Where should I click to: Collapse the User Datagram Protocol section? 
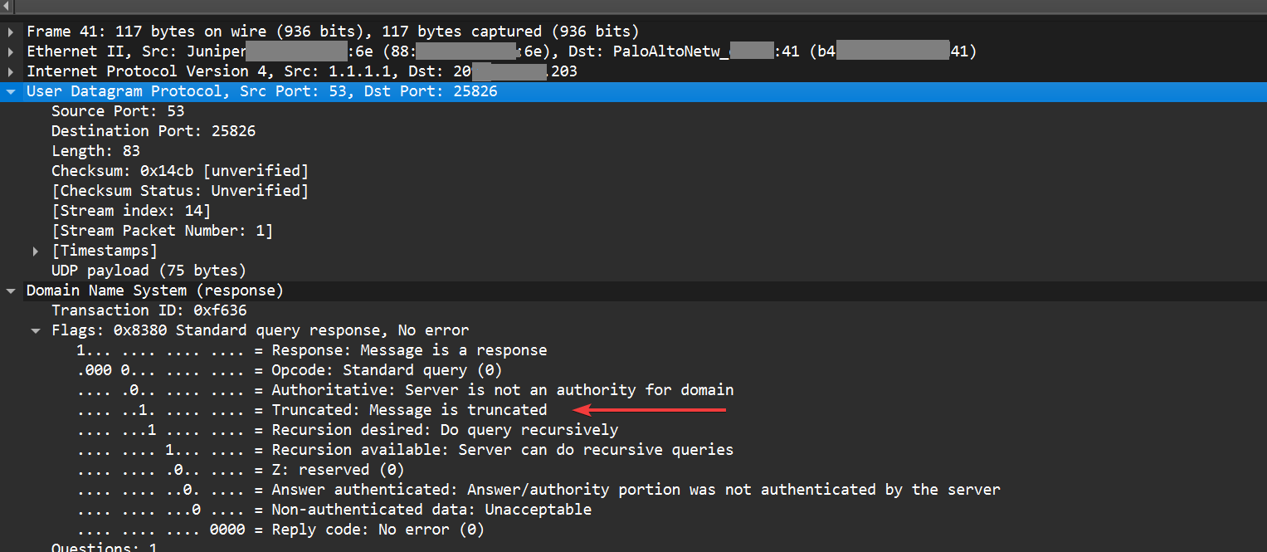pyautogui.click(x=9, y=91)
